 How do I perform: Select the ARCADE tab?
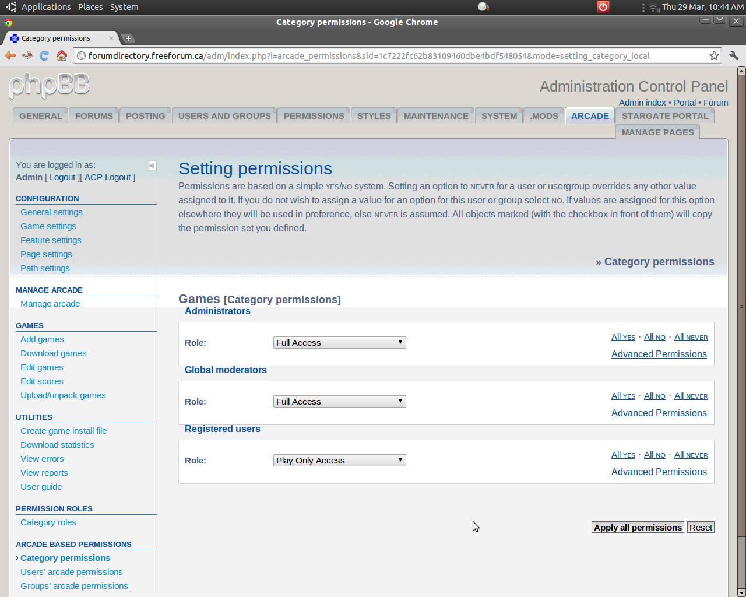[590, 115]
